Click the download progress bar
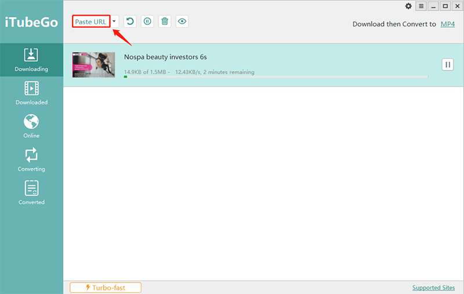The image size is (464, 294). tap(276, 77)
